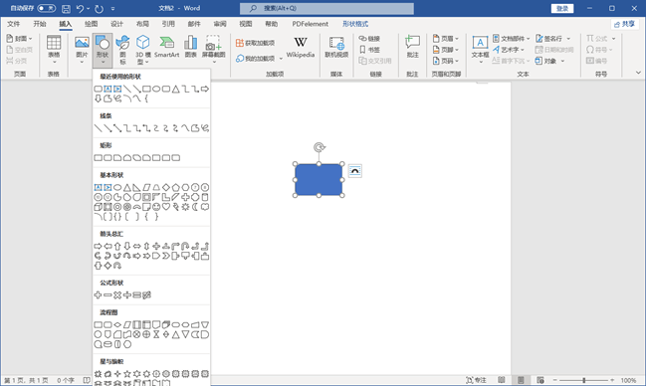This screenshot has height=386, width=646.
Task: Open the Shapes (形状) gallery button
Action: [x=103, y=50]
